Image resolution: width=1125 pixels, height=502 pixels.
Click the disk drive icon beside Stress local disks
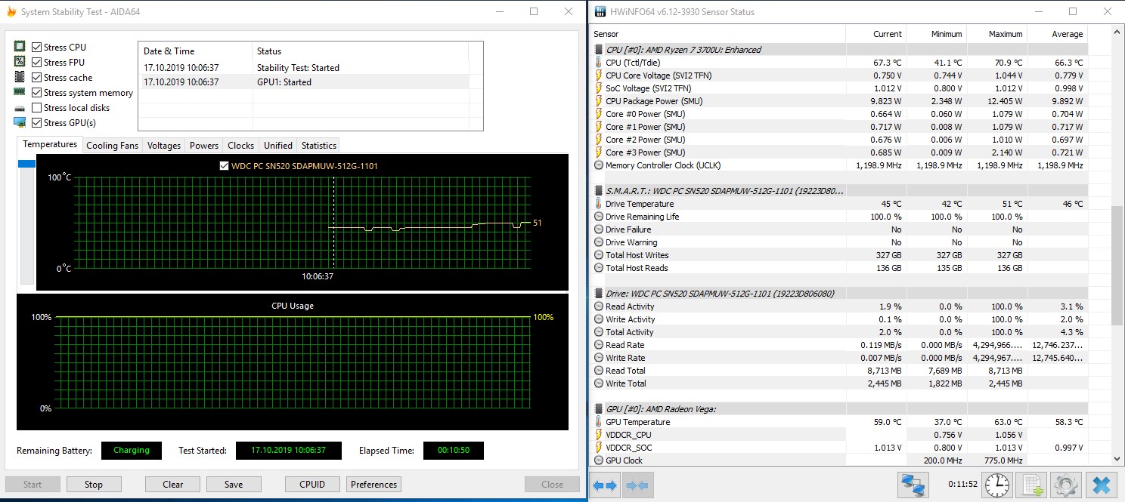pyautogui.click(x=20, y=107)
